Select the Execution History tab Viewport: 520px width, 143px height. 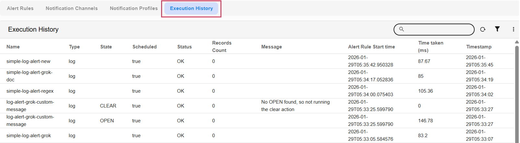191,8
